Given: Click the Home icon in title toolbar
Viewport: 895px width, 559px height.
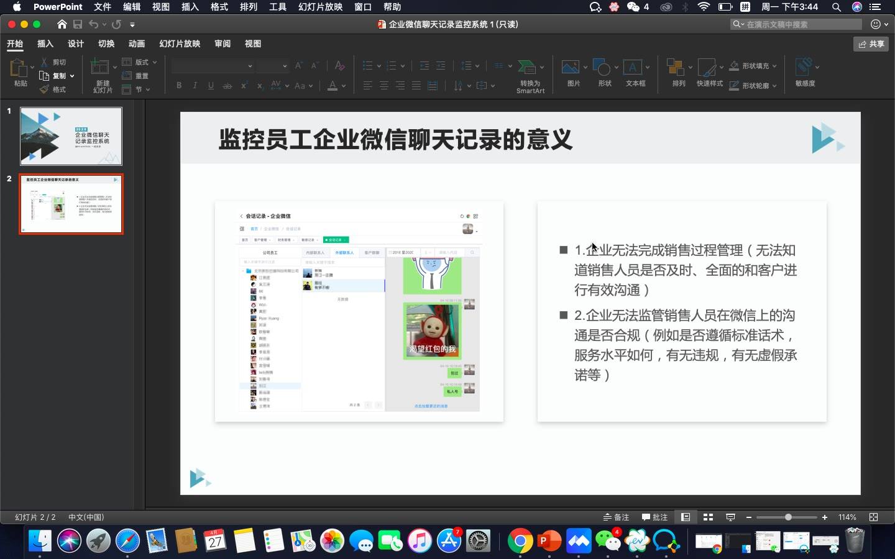Looking at the screenshot, I should 62,24.
